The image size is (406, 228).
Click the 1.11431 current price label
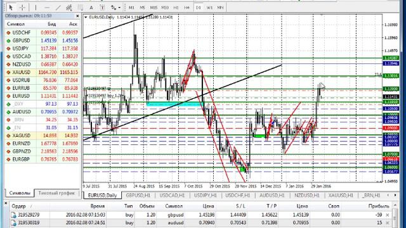(x=391, y=97)
